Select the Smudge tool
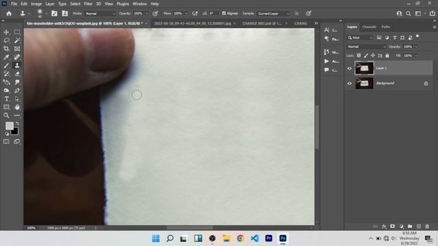Image resolution: width=438 pixels, height=246 pixels. coord(17,82)
